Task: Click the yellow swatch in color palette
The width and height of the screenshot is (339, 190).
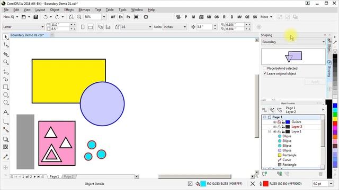Action: pyautogui.click(x=335, y=119)
